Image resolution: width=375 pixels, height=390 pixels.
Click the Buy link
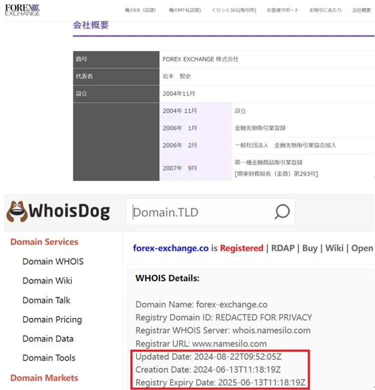pyautogui.click(x=310, y=248)
